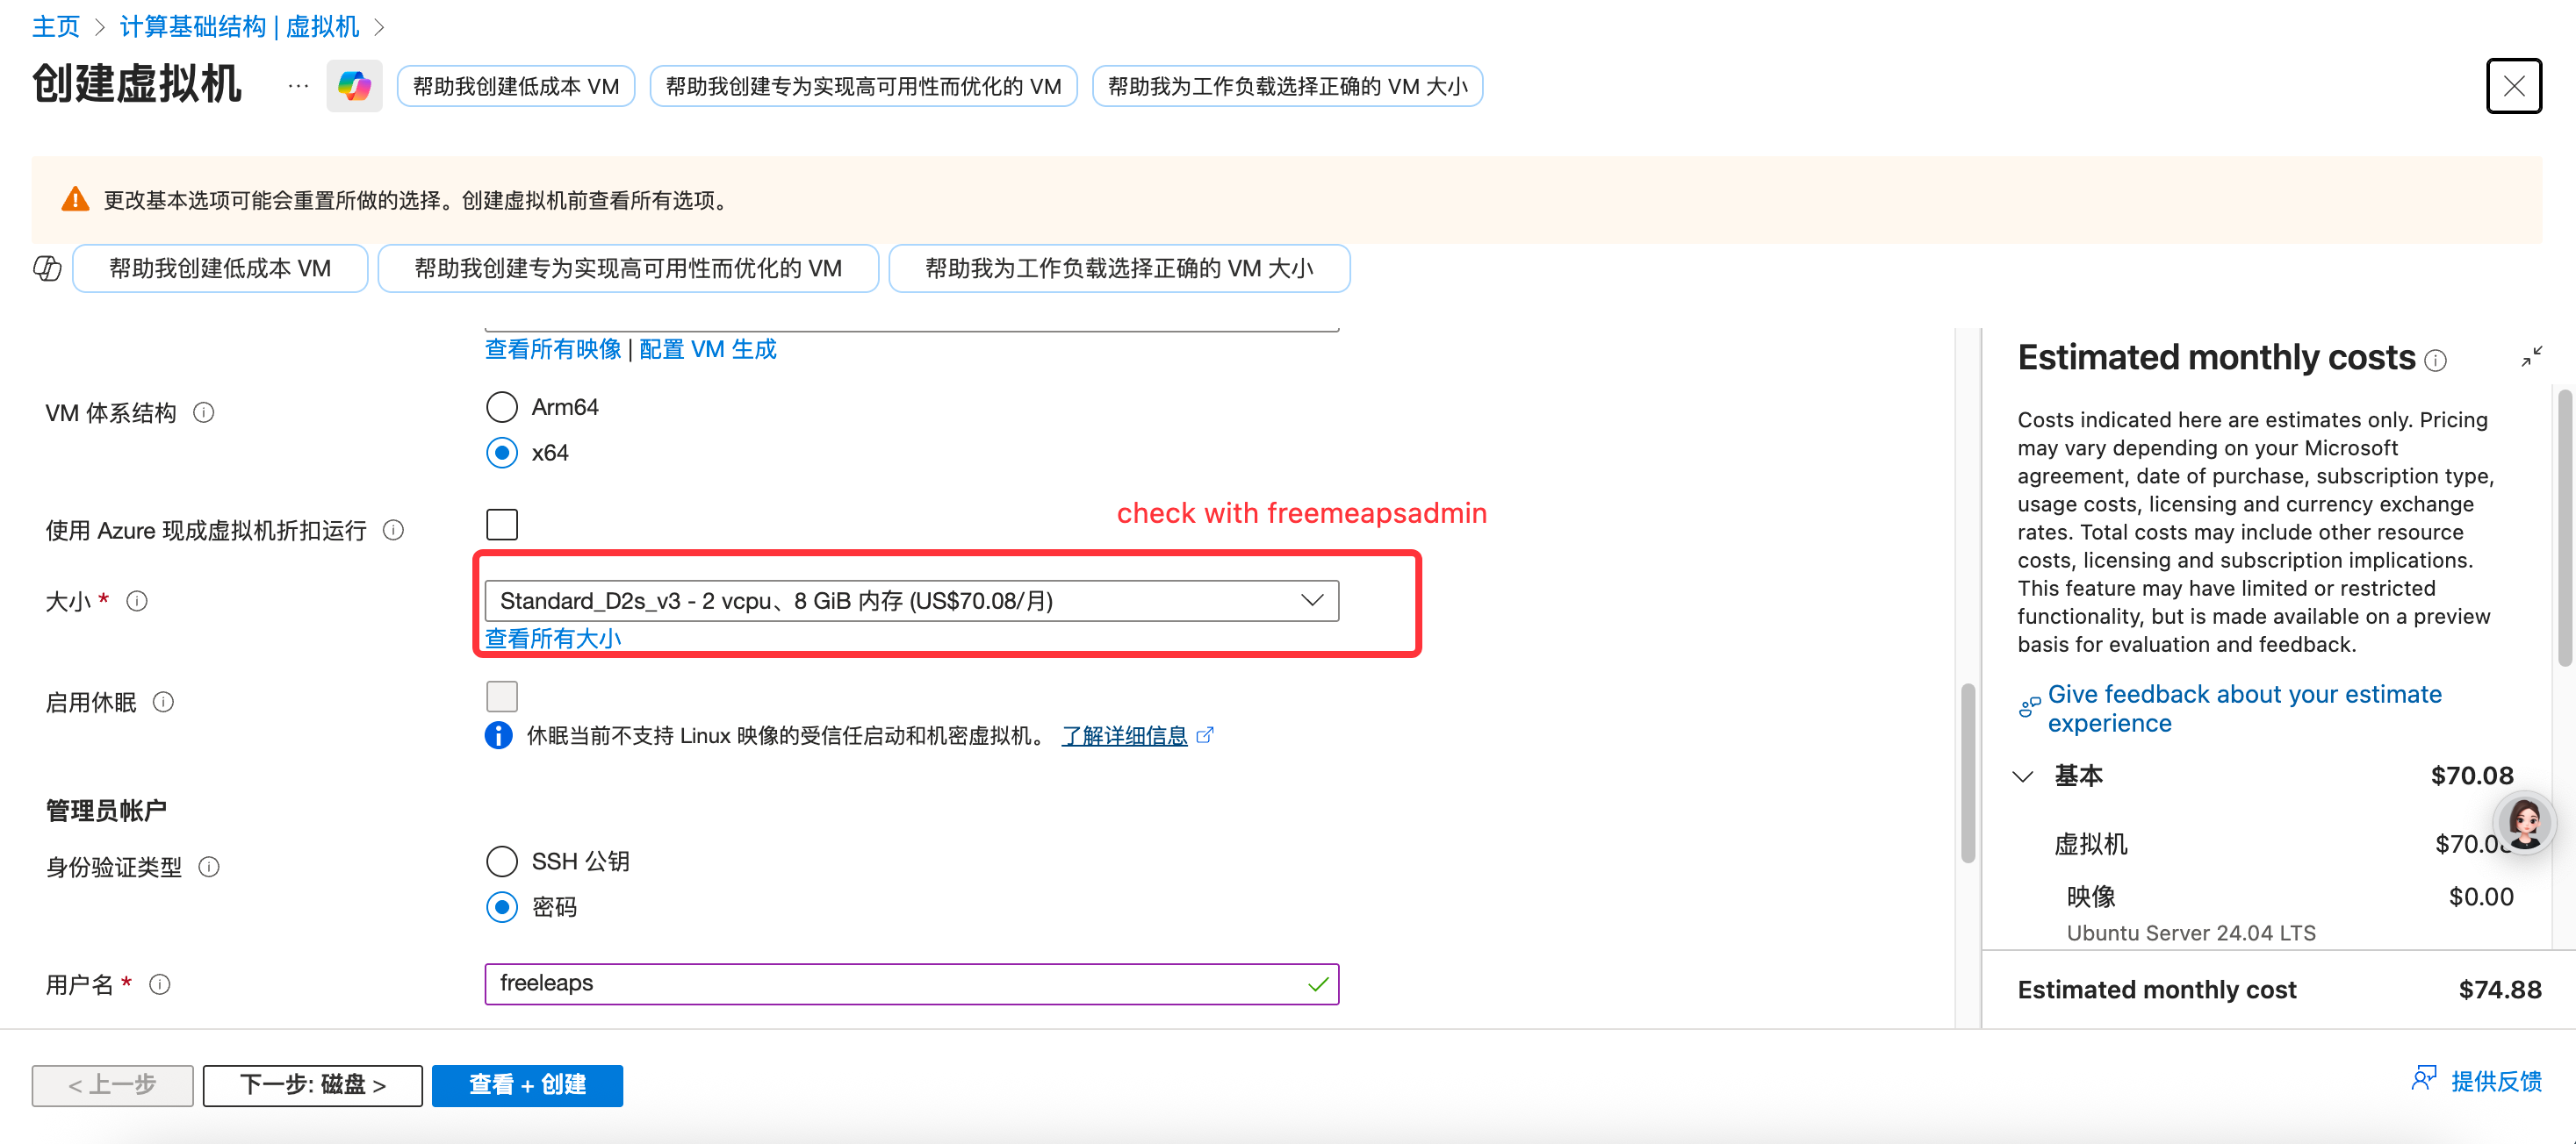Collapse the cost panel with the shrink arrows icon
2576x1144 pixels.
[x=2531, y=357]
